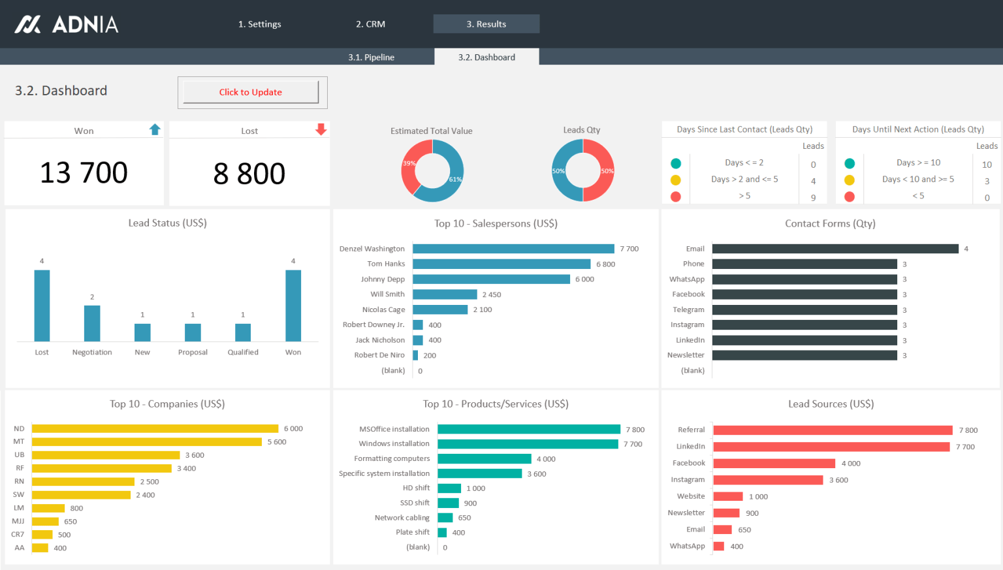Open the 2. CRM tab
Screen dimensions: 1003x570
370,24
